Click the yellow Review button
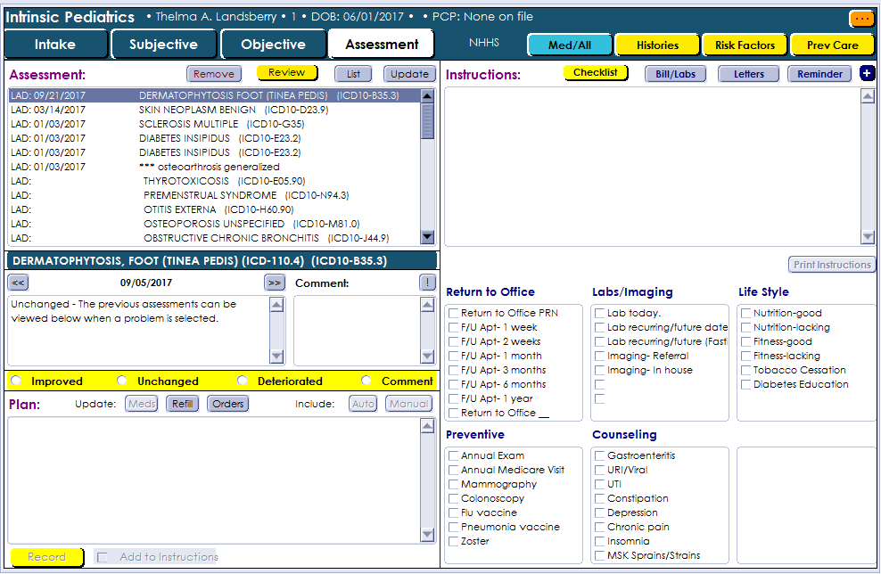The image size is (881, 574). tap(286, 73)
